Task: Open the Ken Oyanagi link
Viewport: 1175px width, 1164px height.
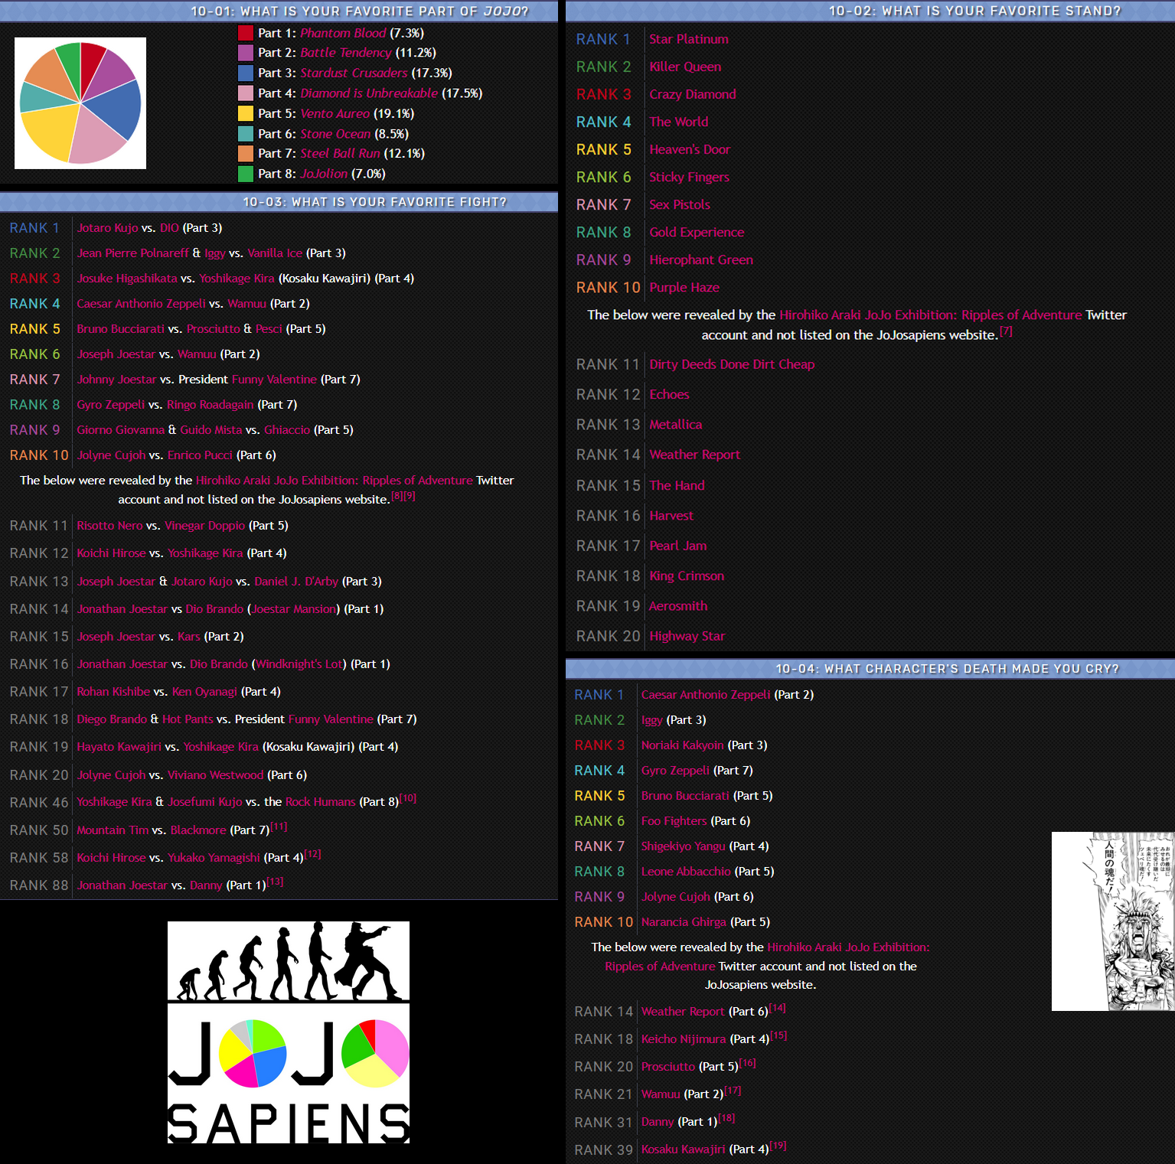Action: click(204, 692)
